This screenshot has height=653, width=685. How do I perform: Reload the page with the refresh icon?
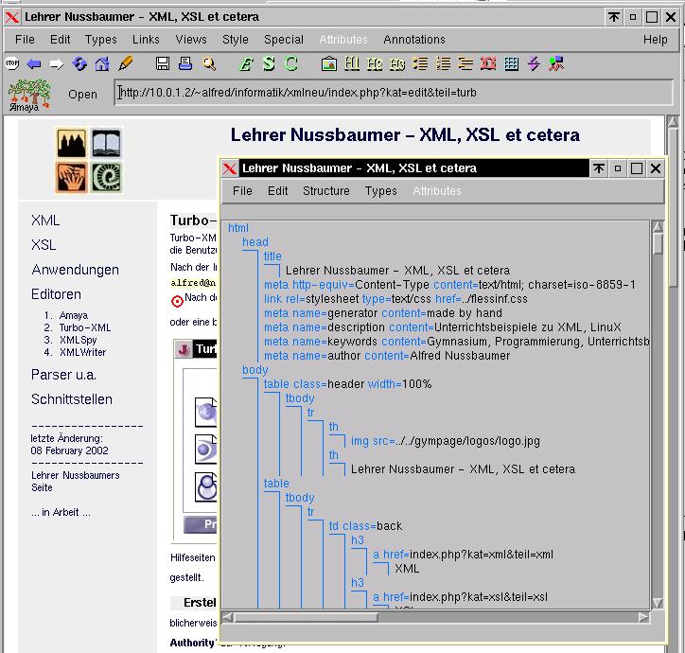[79, 64]
